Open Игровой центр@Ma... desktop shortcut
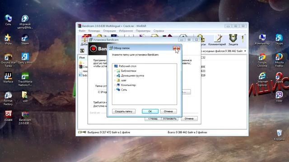 [25, 22]
